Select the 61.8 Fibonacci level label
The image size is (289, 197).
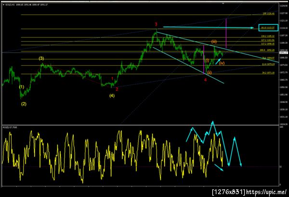pos(268,64)
